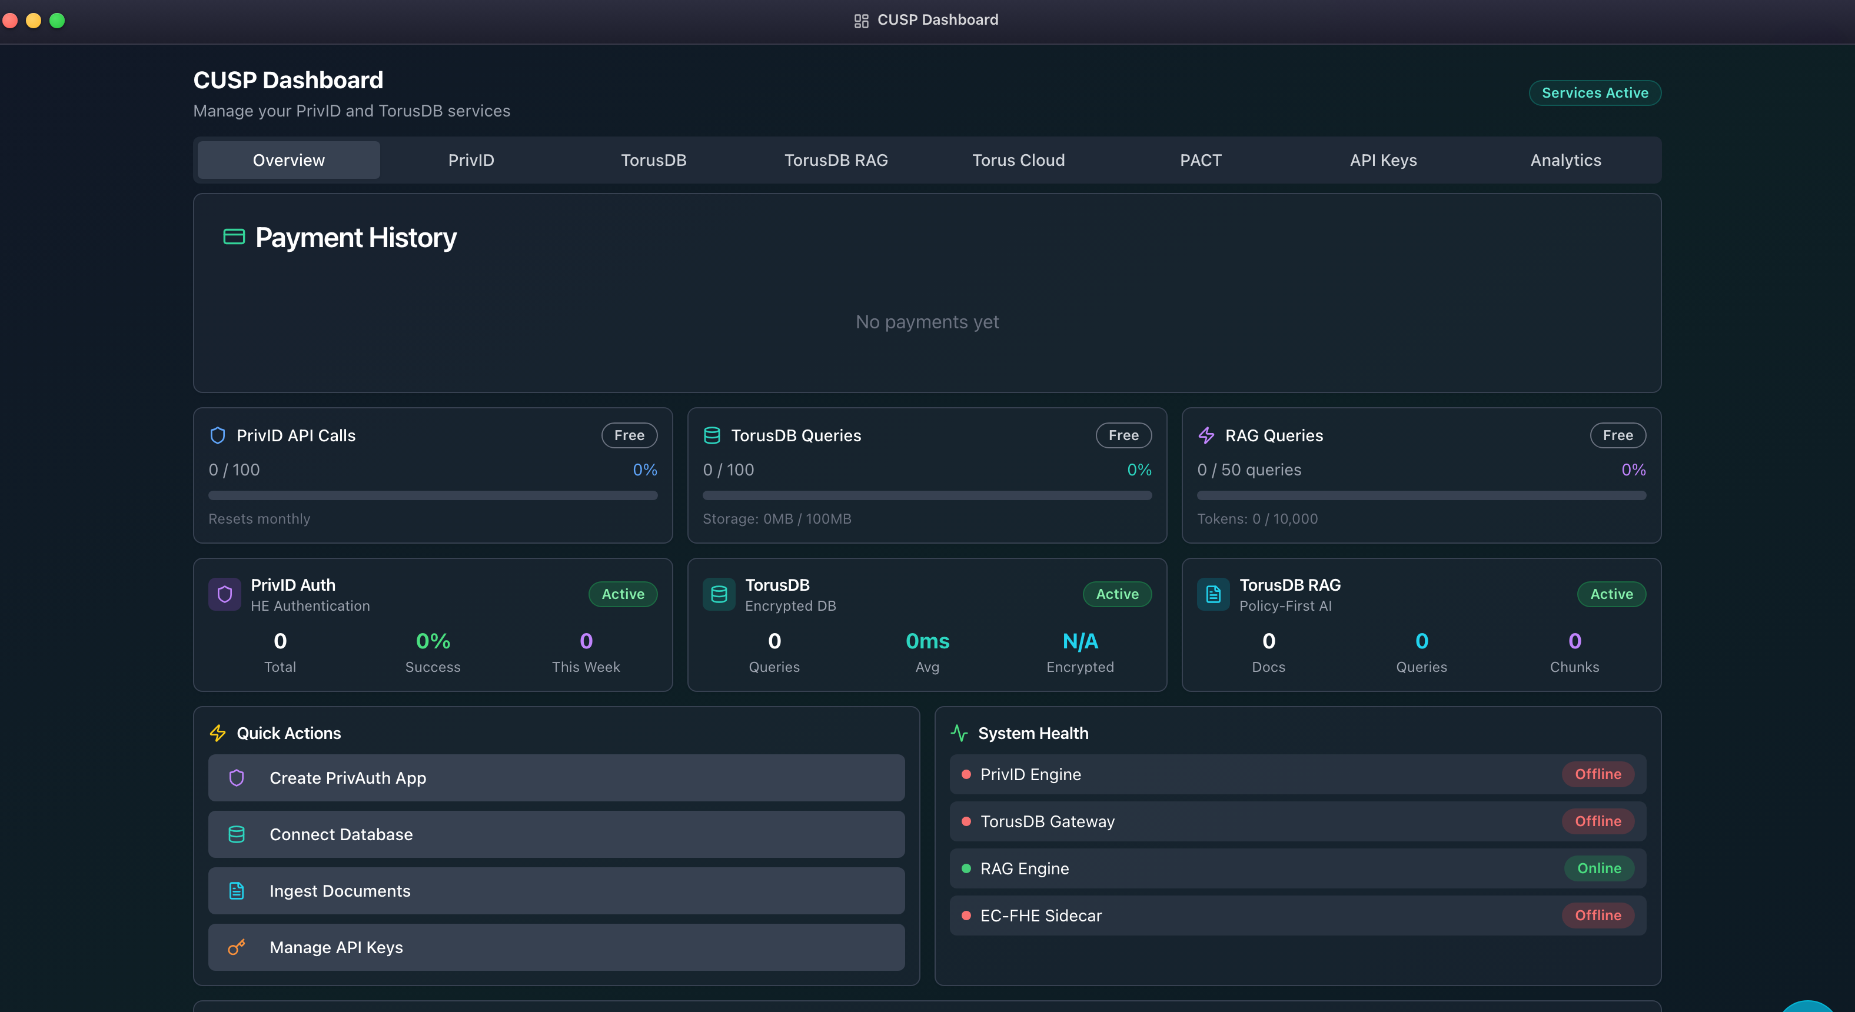The width and height of the screenshot is (1855, 1012).
Task: Click the 'No payments yet' text
Action: point(927,322)
